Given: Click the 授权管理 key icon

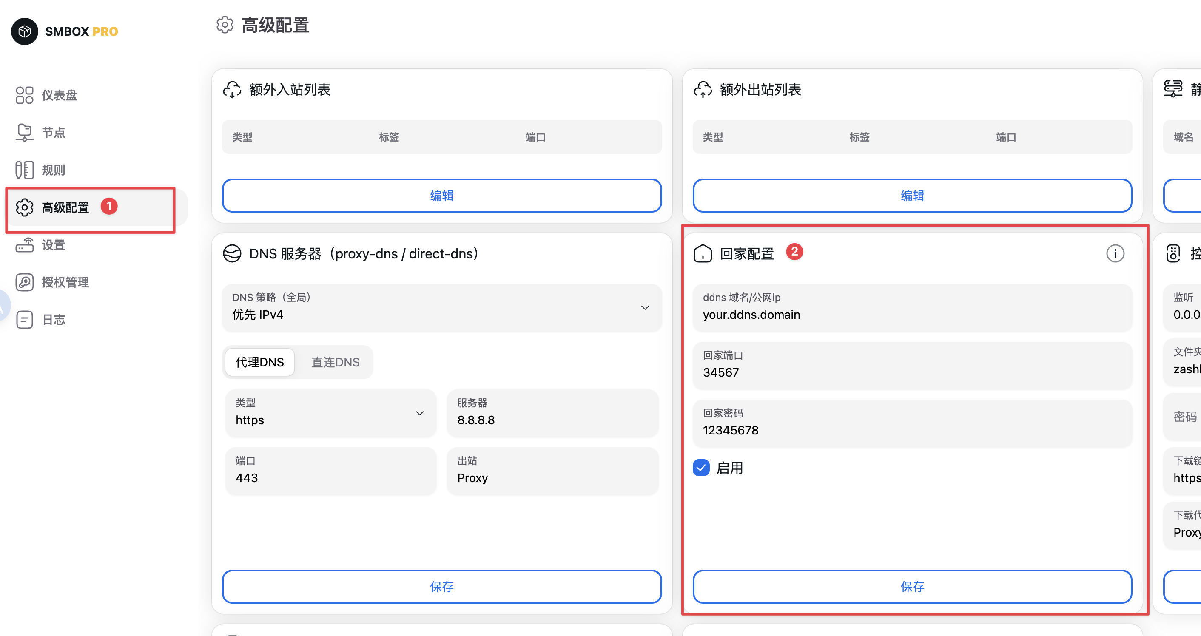Looking at the screenshot, I should [24, 282].
